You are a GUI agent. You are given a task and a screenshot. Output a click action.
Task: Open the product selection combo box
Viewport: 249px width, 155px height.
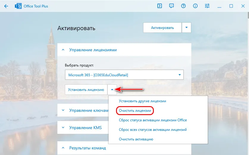click(124, 75)
